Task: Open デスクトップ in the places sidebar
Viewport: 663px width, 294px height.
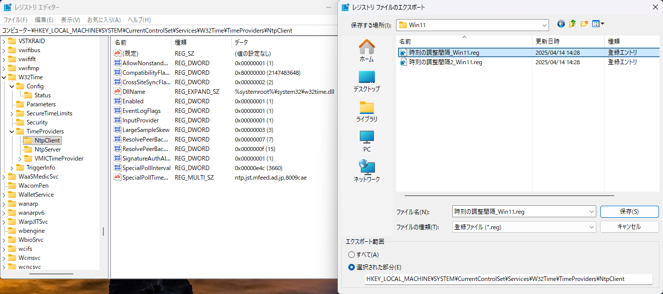Action: click(x=367, y=81)
